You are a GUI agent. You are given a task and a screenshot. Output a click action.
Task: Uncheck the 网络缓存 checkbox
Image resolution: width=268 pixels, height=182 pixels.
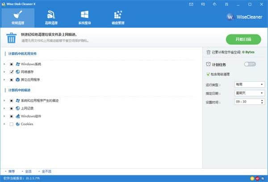[11, 72]
